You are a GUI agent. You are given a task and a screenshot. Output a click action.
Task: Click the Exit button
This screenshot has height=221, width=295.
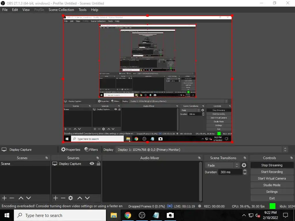pos(272,198)
